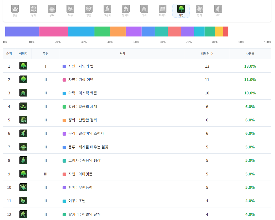The height and width of the screenshot is (220, 275).
Task: Click the 순위 column header
Action: pyautogui.click(x=9, y=54)
